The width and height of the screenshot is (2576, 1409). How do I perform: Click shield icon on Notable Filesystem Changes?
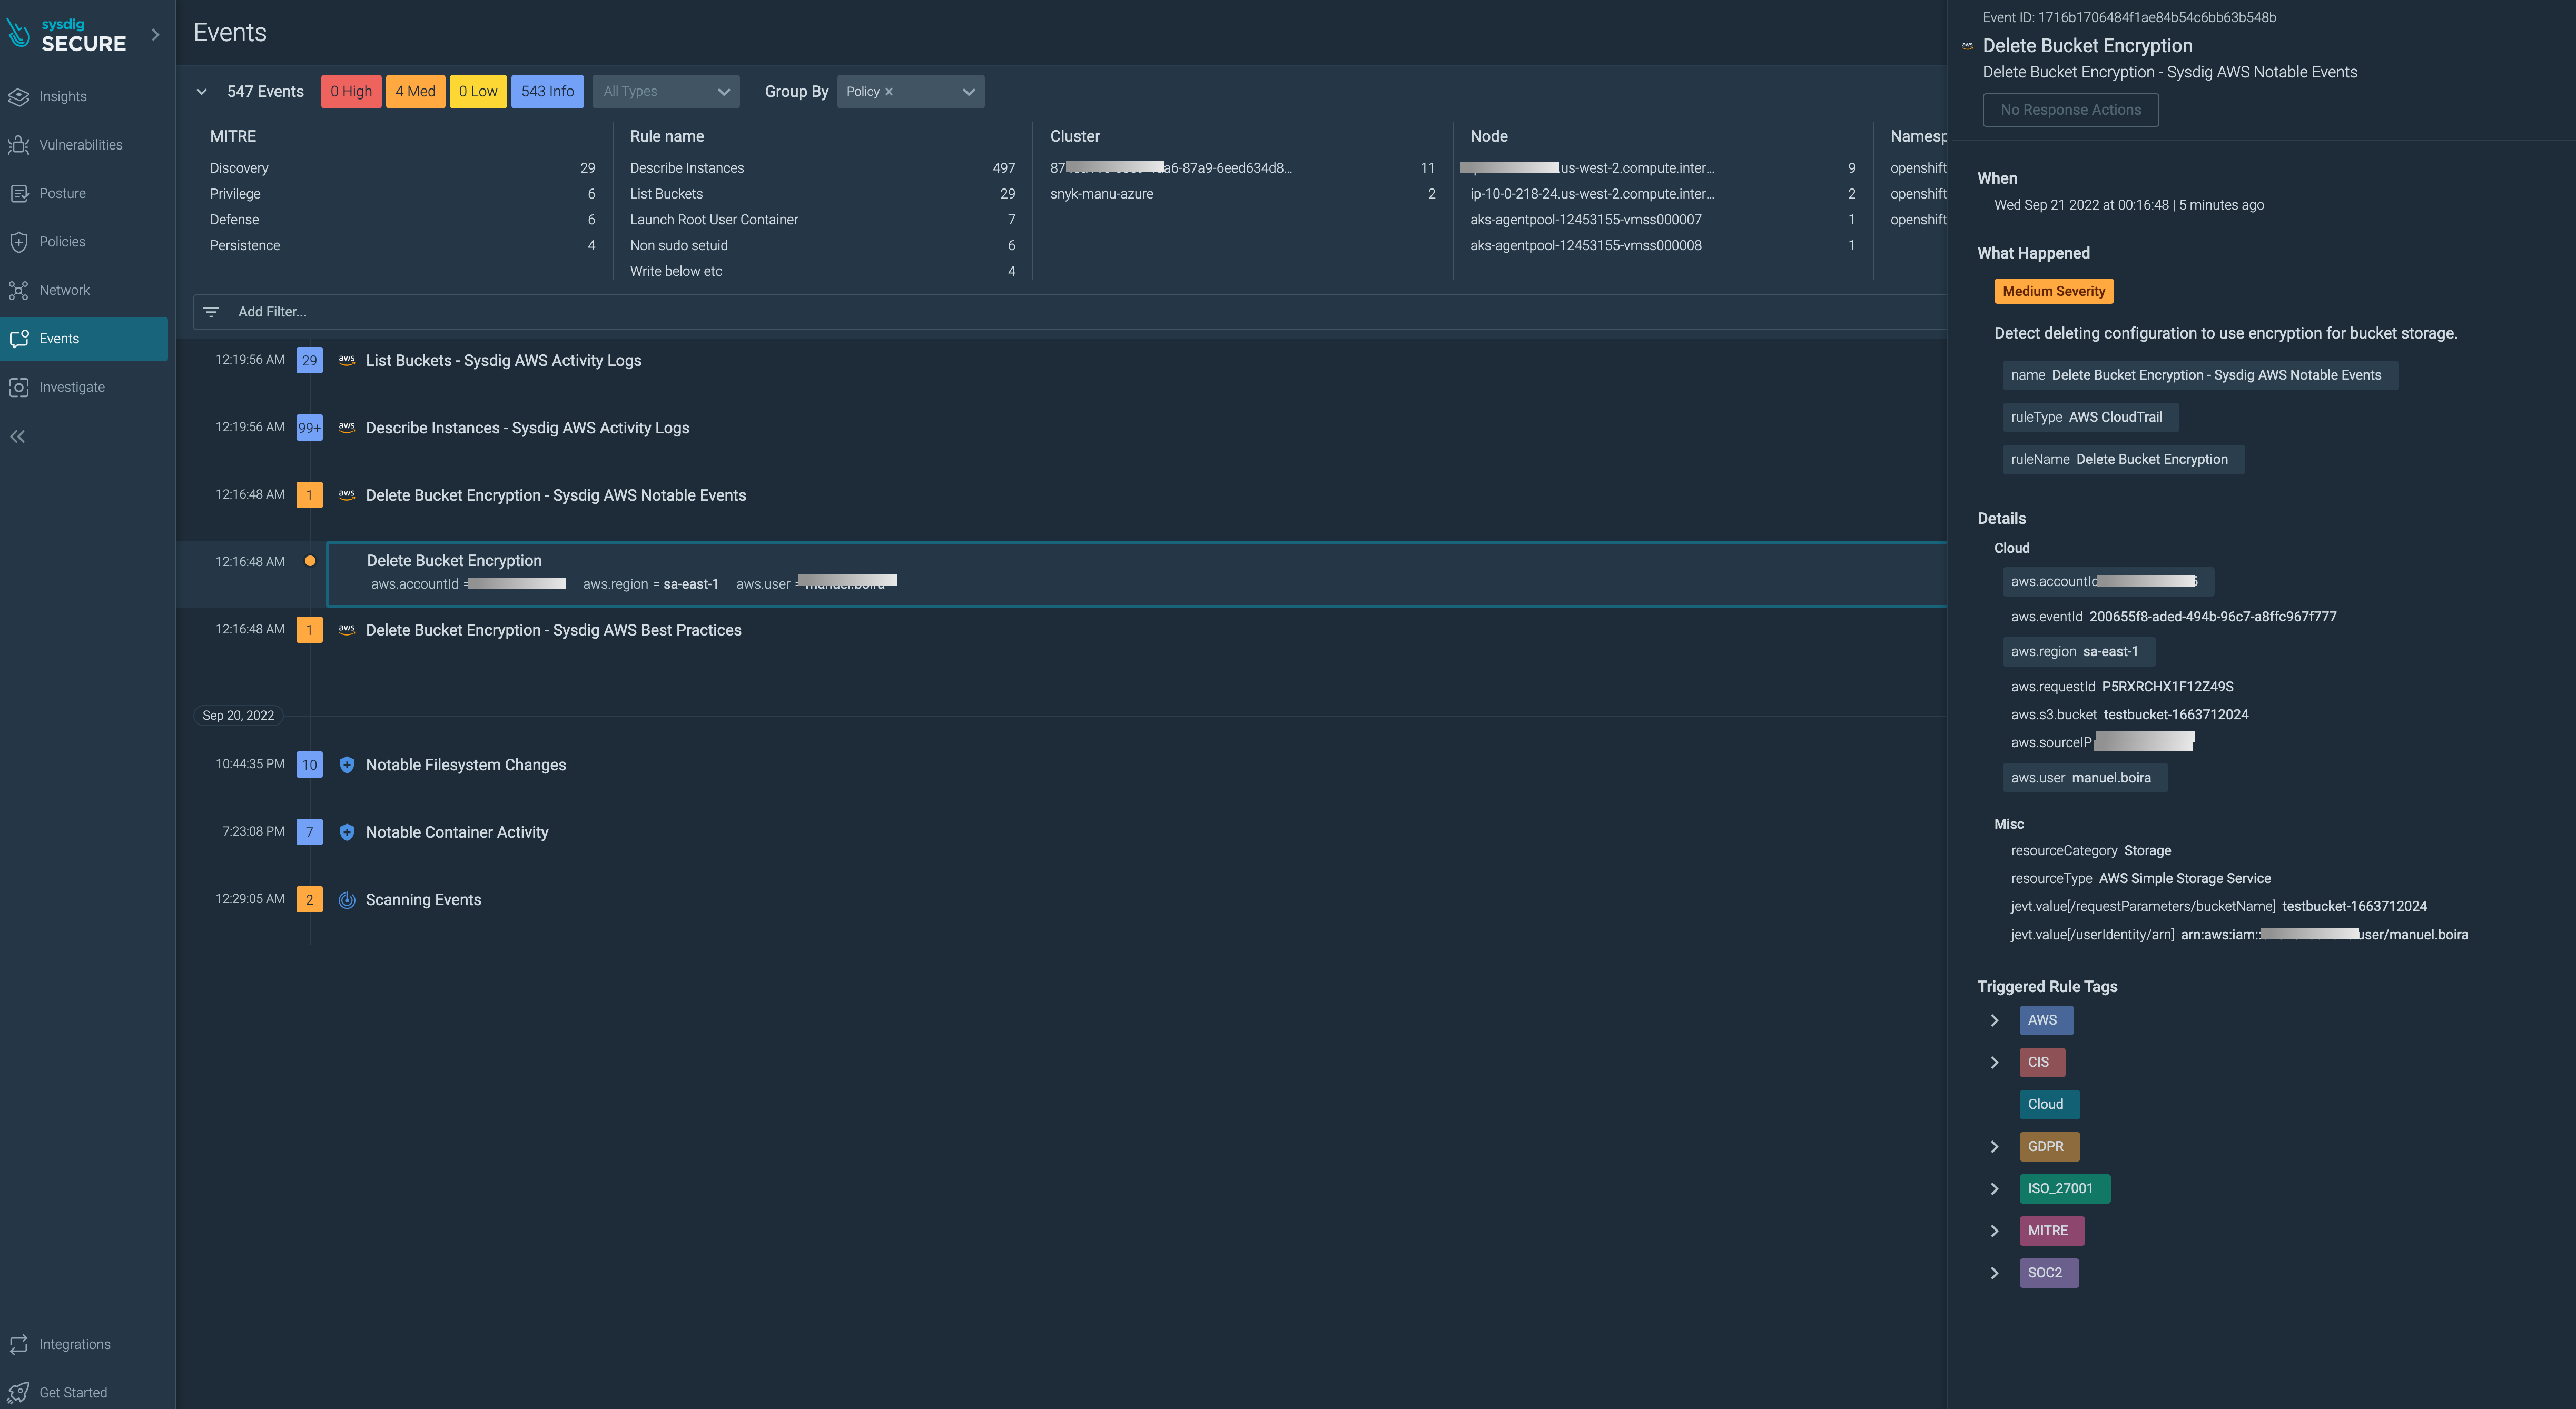(x=346, y=765)
